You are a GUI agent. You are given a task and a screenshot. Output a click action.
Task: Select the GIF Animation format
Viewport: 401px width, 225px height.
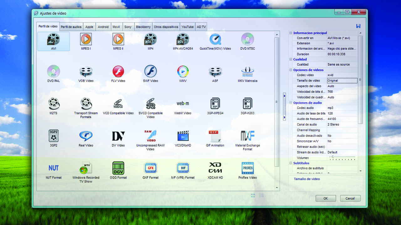(x=215, y=136)
